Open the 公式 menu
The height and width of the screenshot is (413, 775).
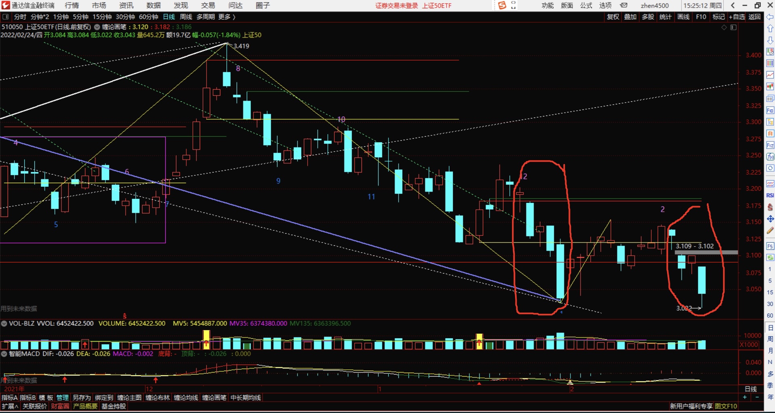point(586,5)
